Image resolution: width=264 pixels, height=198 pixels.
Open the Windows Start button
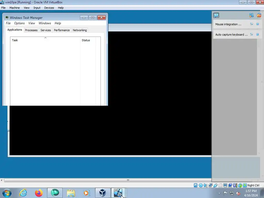coord(7,193)
